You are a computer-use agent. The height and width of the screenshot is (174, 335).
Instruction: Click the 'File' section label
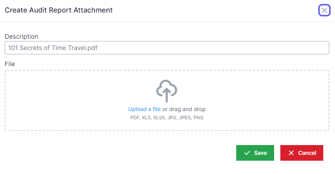[x=10, y=63]
